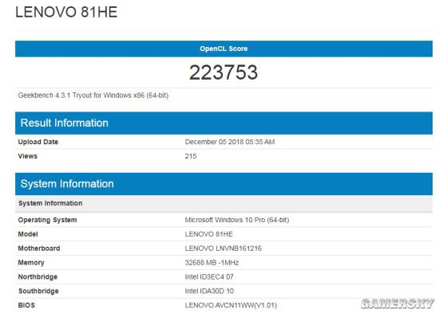439x313 pixels.
Task: Click the Operating System label
Action: (47, 220)
